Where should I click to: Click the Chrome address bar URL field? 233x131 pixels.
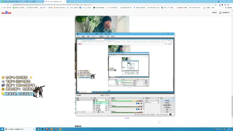pos(113,5)
